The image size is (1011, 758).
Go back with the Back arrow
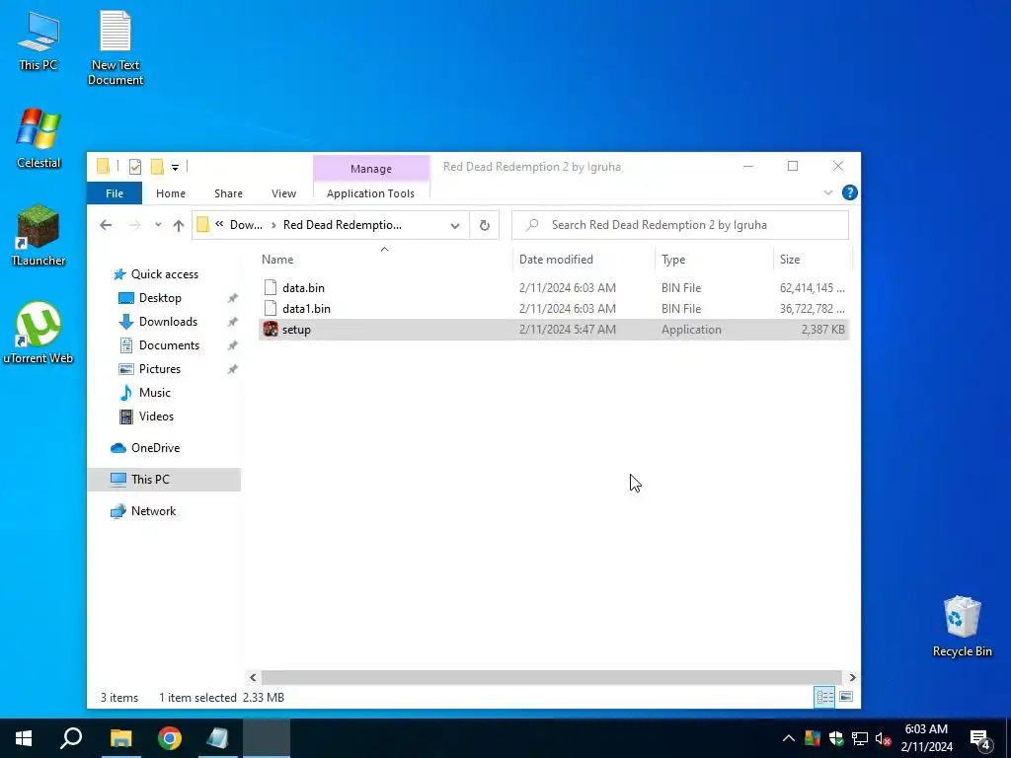106,225
